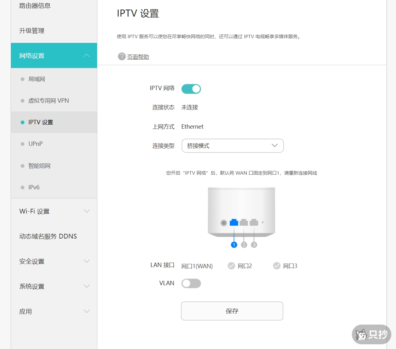396x349 pixels.
Task: Select port marker 3 badge below router image
Action: click(x=254, y=245)
